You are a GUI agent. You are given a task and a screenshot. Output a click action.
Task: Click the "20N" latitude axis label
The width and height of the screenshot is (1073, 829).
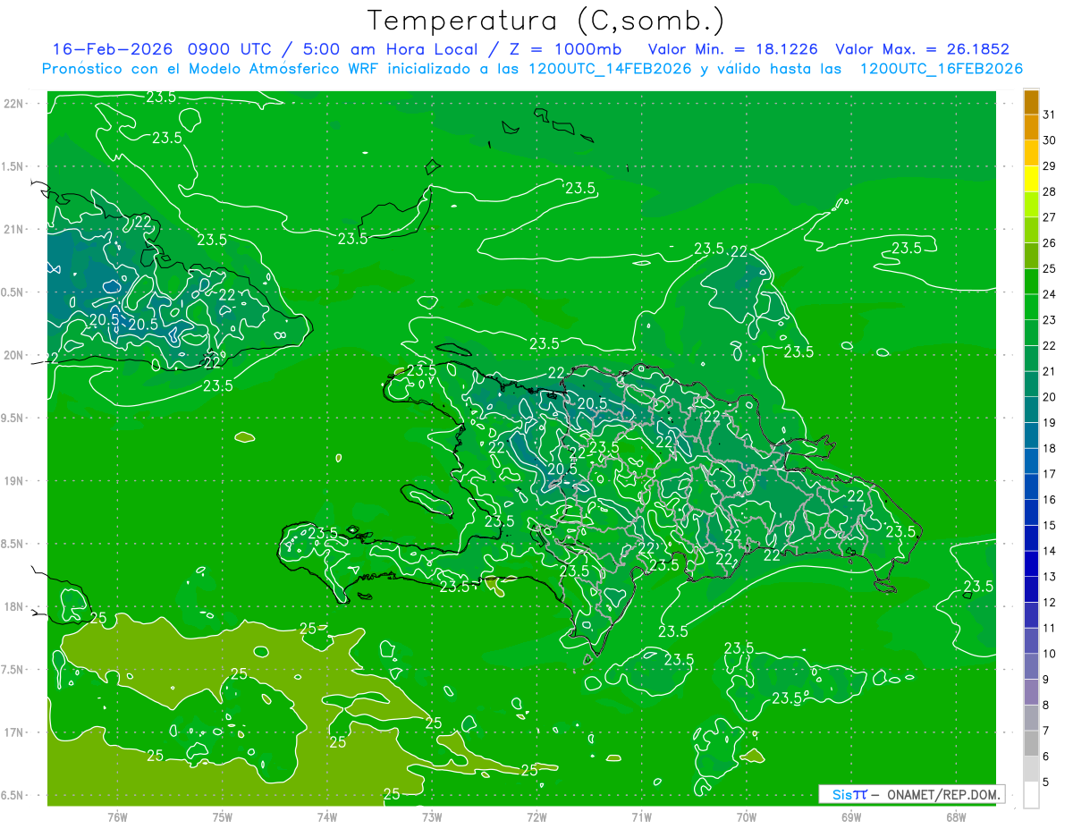14,355
